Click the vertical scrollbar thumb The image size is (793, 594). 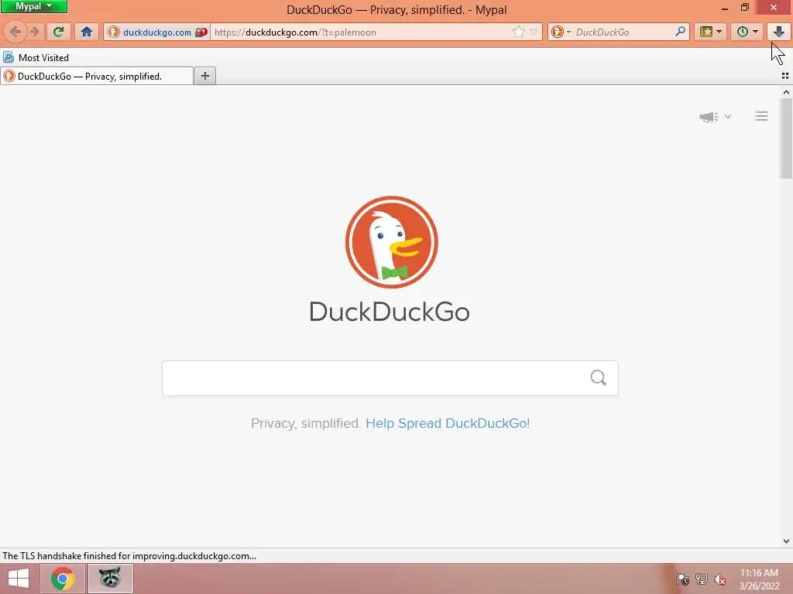tap(786, 138)
